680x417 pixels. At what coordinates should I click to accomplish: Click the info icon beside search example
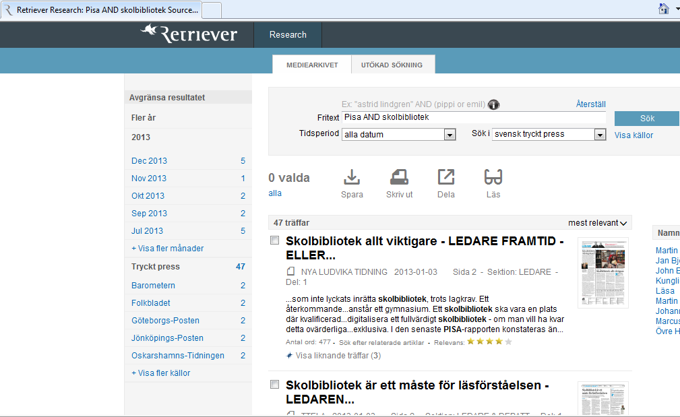[493, 104]
